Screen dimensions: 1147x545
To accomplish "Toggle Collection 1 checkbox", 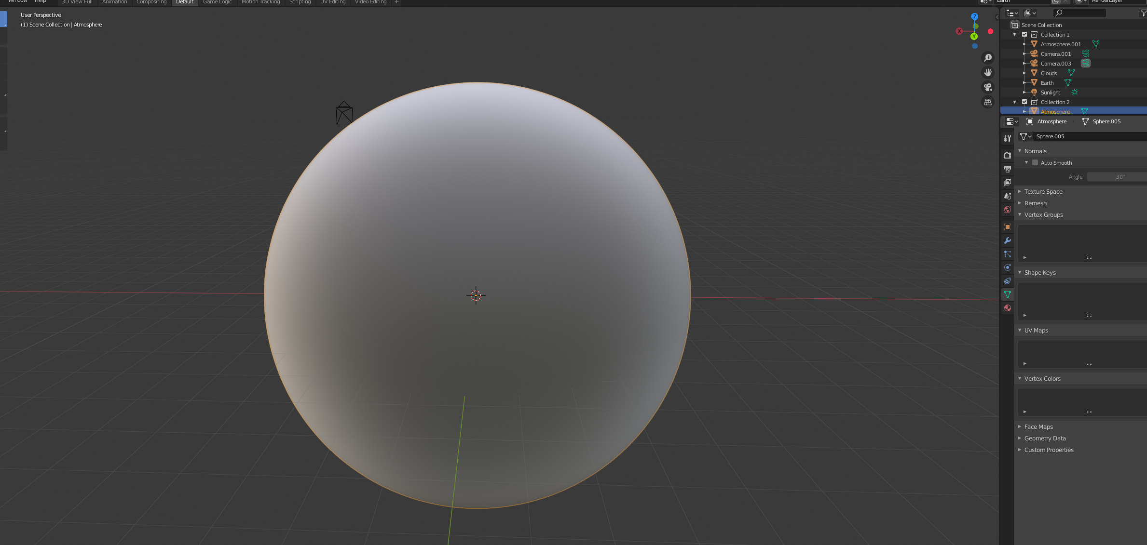I will 1024,34.
